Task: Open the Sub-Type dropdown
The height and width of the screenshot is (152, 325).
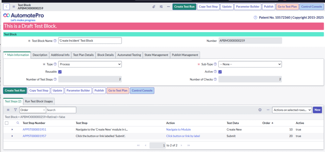Action: click(x=250, y=64)
